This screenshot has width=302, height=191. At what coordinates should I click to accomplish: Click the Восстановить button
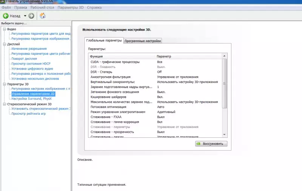pos(211,144)
